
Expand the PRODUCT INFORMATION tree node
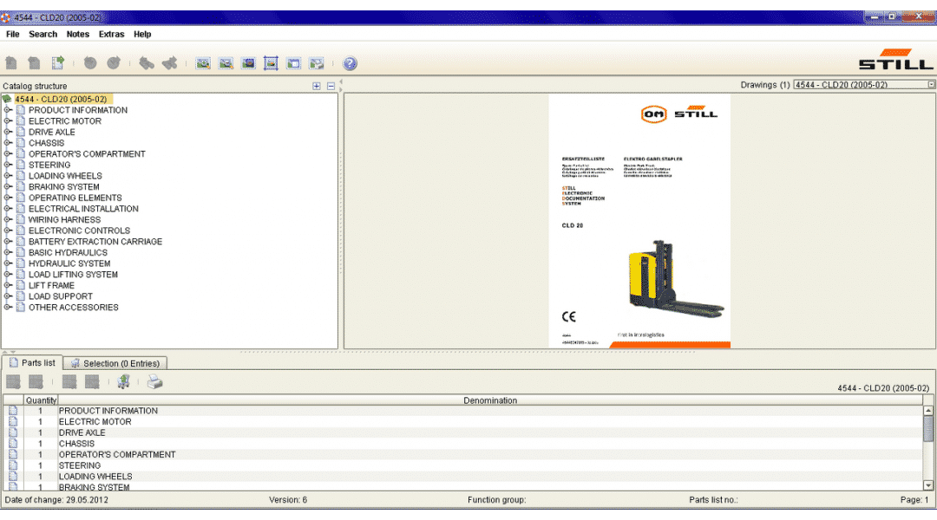coord(8,110)
